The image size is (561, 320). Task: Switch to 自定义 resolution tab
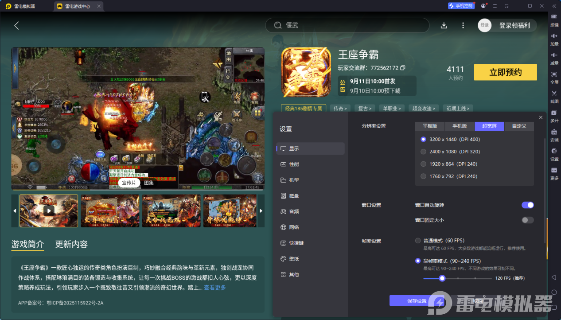coord(519,126)
